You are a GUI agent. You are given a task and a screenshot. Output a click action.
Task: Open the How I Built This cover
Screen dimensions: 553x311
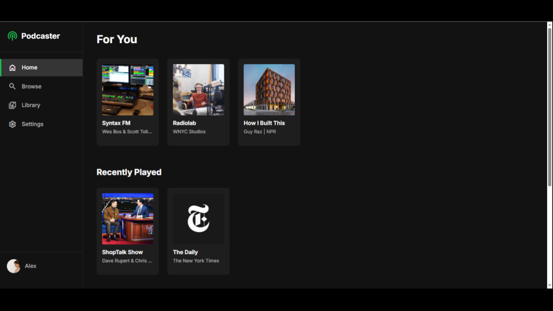point(269,90)
